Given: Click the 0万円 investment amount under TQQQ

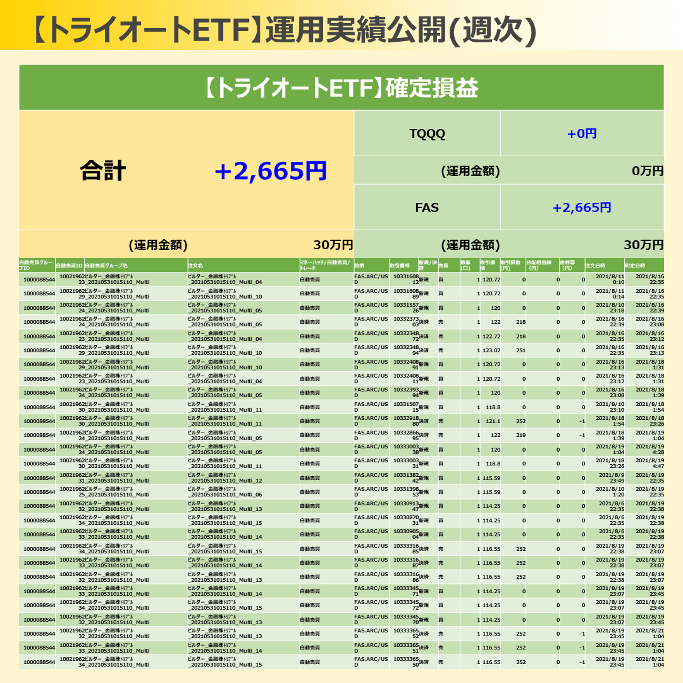Looking at the screenshot, I should tap(648, 171).
